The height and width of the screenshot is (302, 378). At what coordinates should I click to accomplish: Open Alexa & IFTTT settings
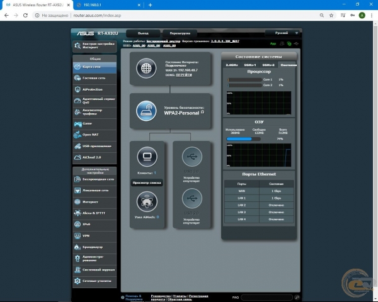(x=94, y=213)
